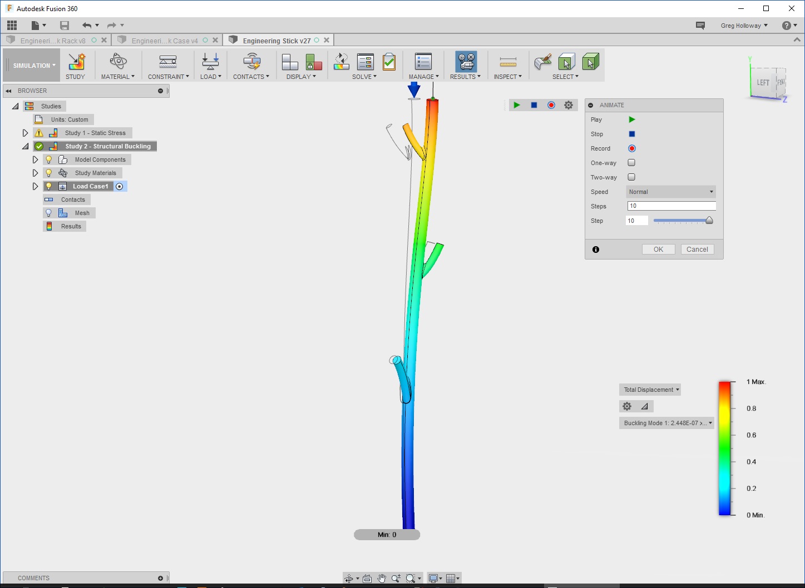Open the Inspect measurement tool
Viewport: 805px width, 588px height.
click(x=506, y=65)
